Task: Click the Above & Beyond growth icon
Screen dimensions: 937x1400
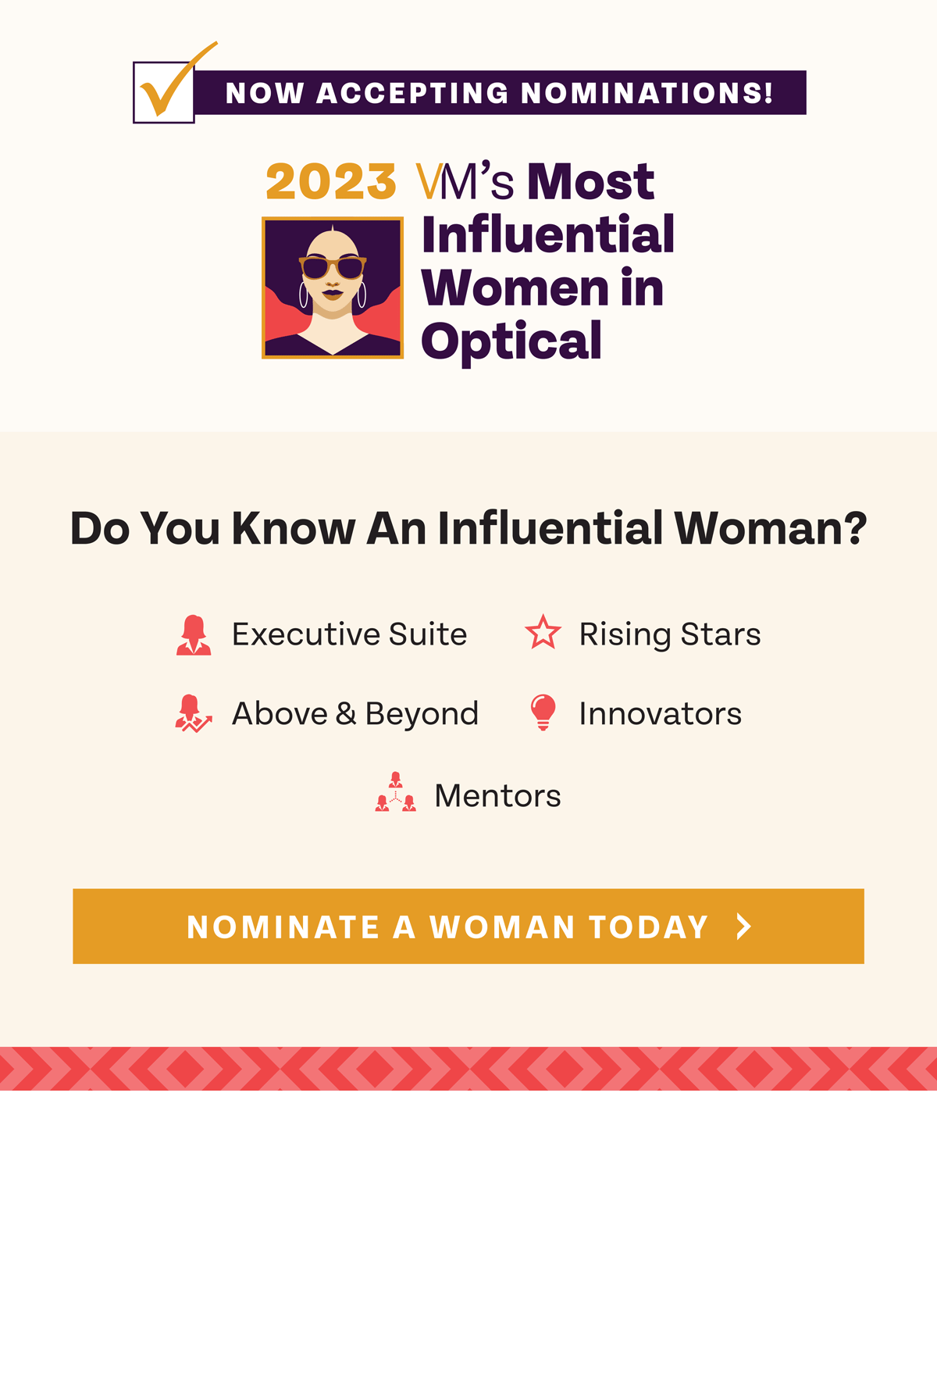Action: pyautogui.click(x=193, y=713)
